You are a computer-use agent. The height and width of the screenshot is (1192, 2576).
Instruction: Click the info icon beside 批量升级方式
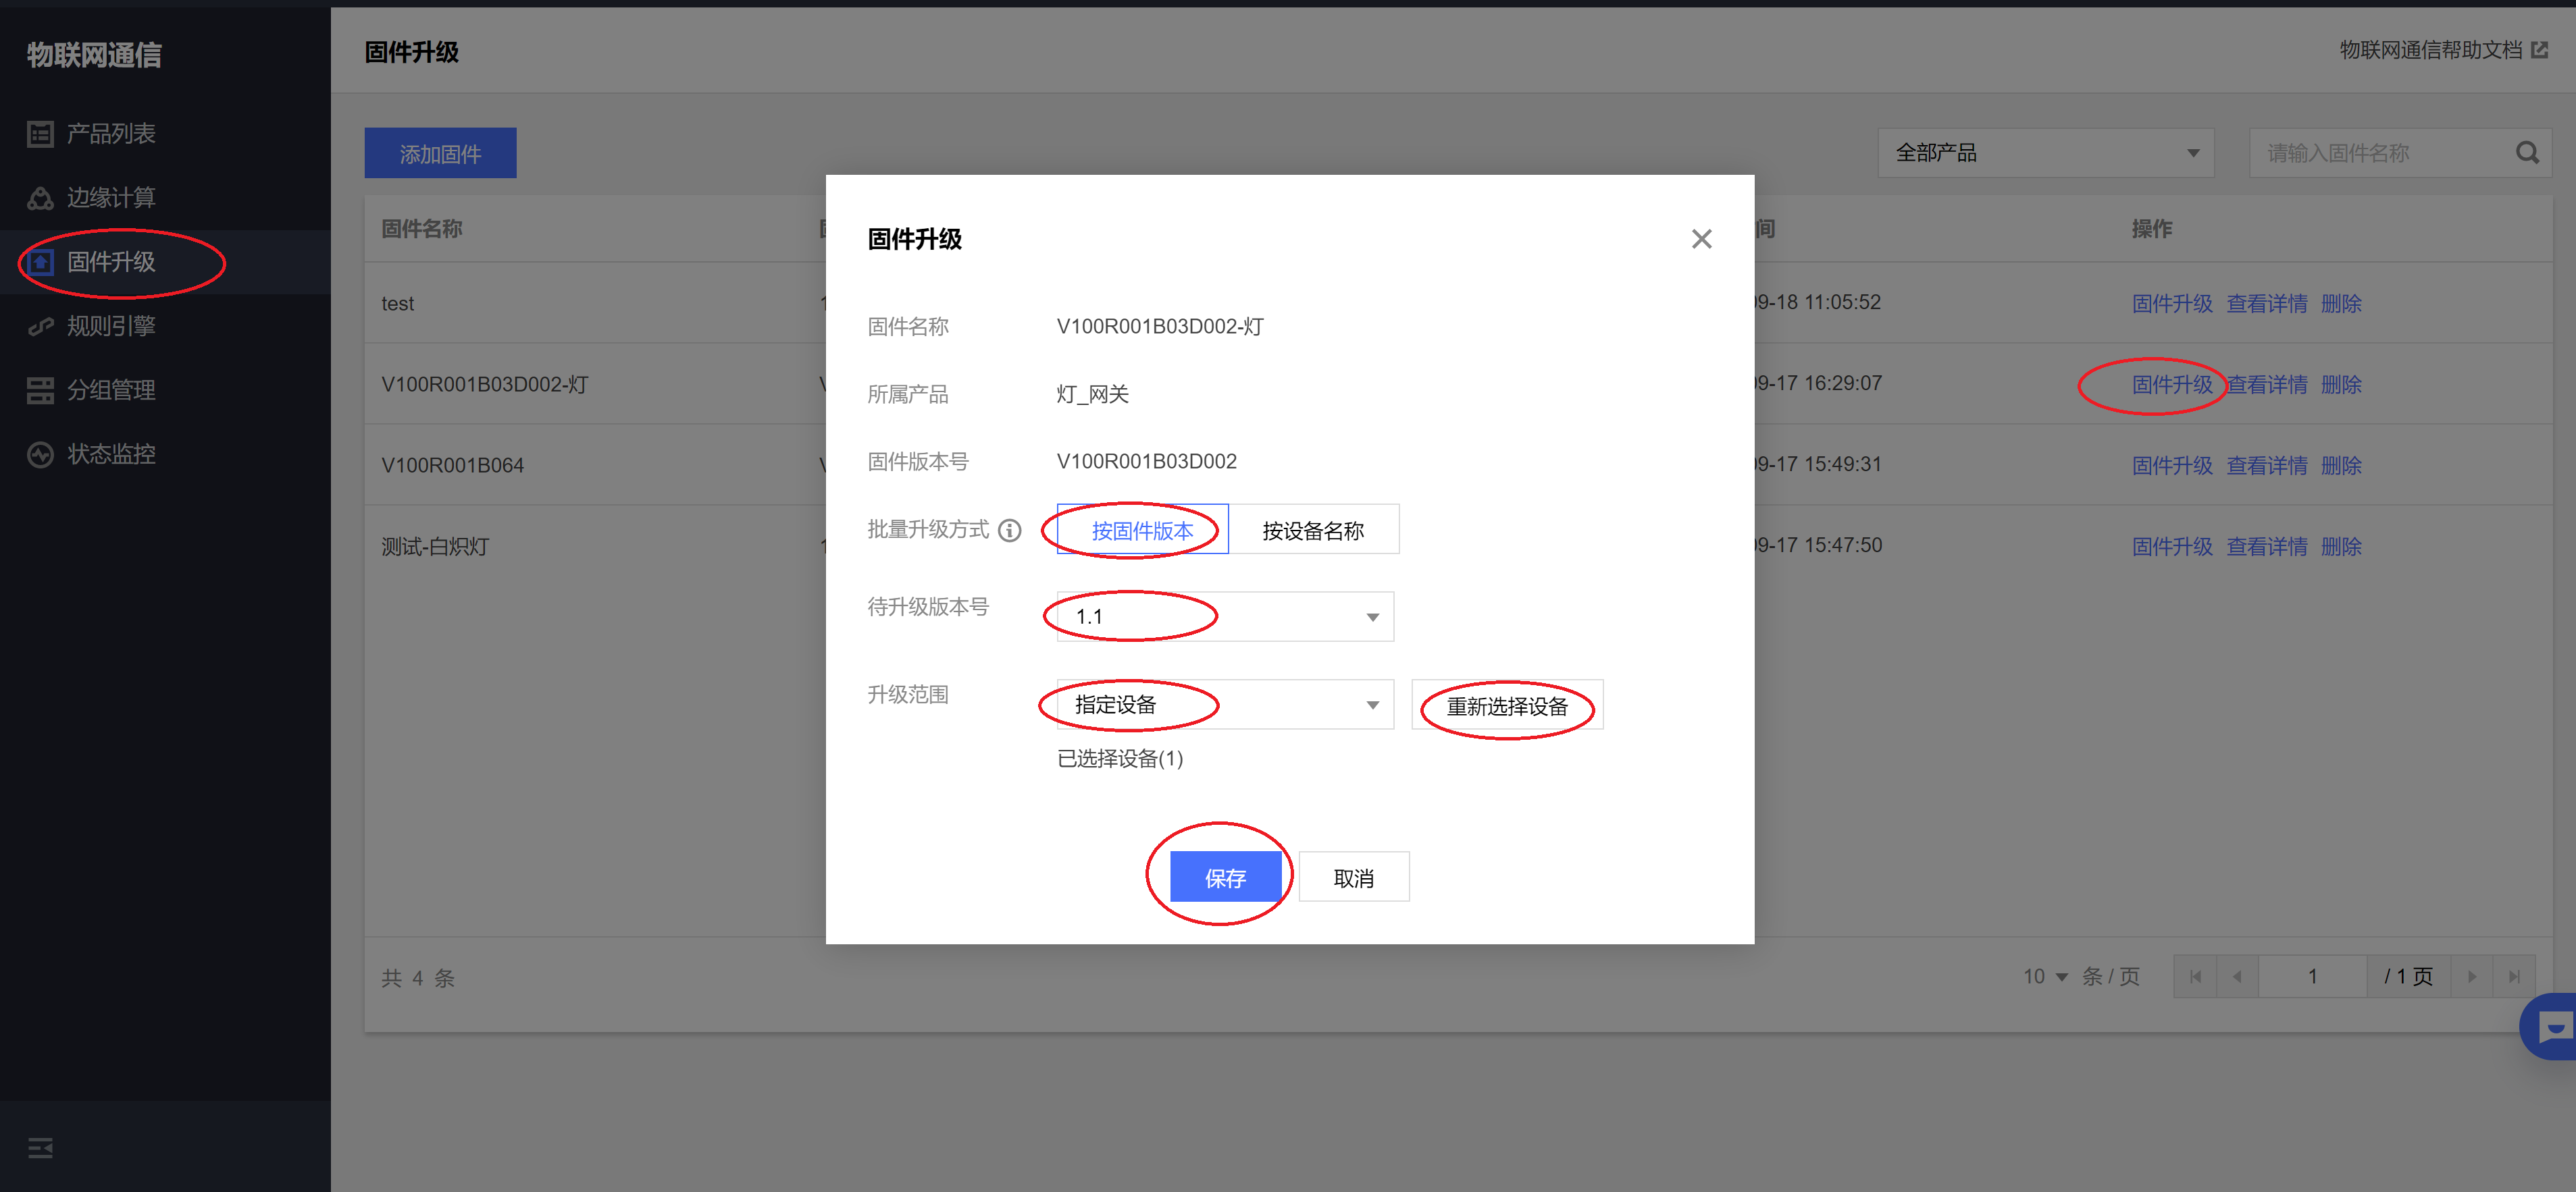pyautogui.click(x=1010, y=531)
